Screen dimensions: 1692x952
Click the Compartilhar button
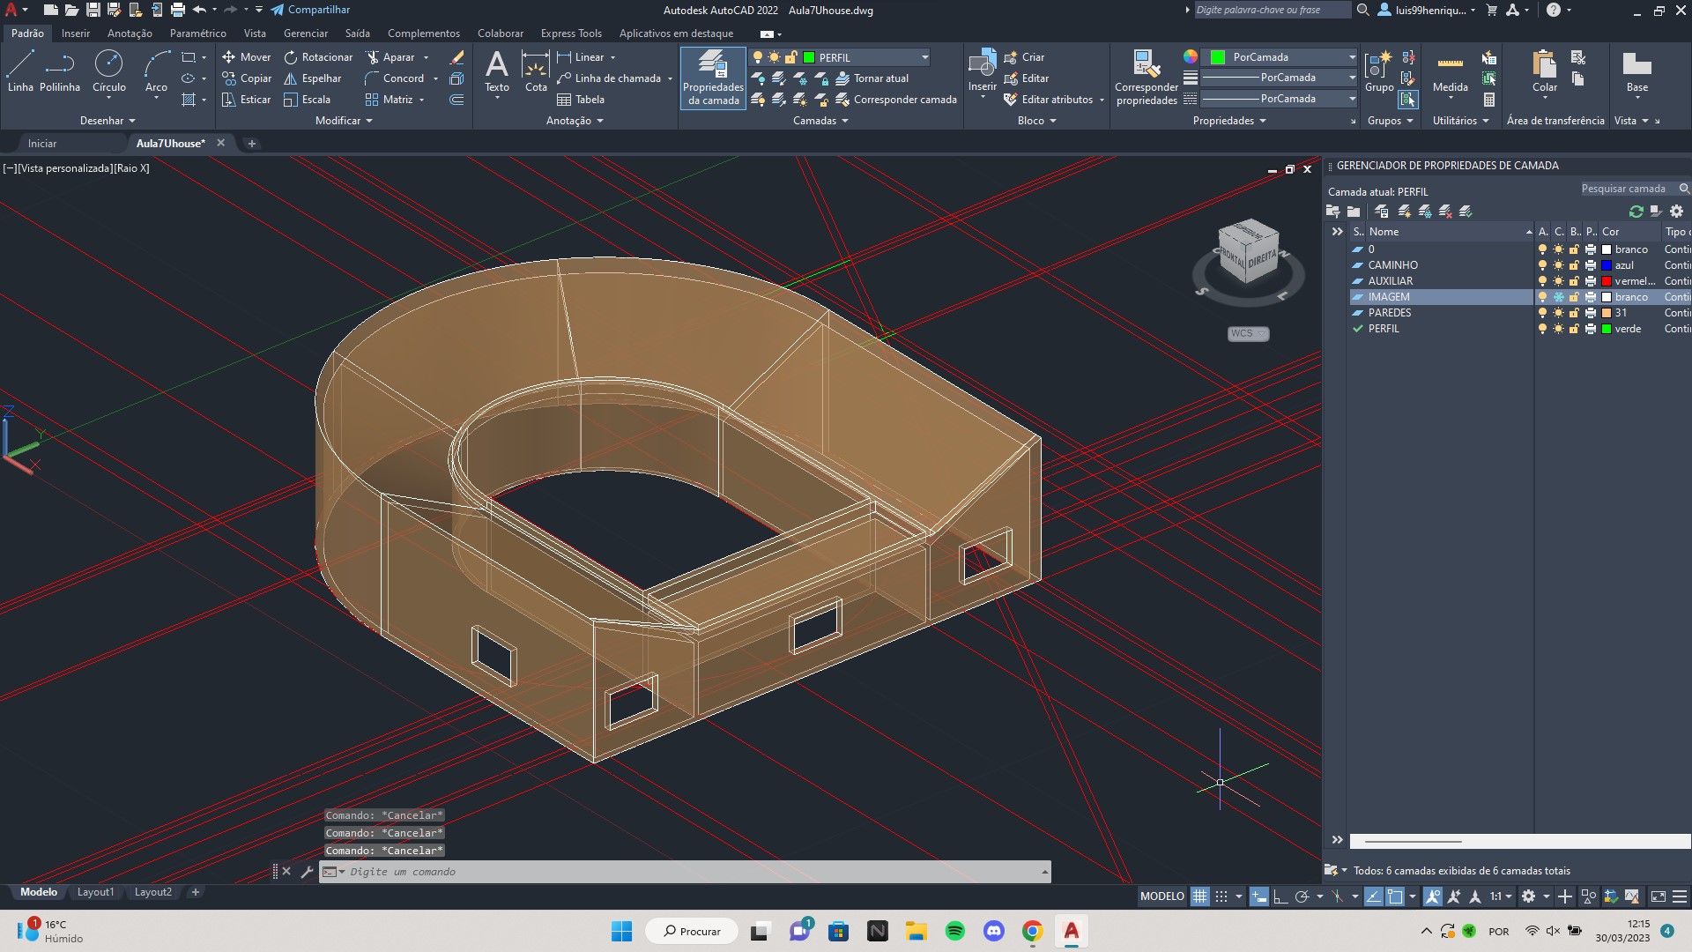(310, 10)
